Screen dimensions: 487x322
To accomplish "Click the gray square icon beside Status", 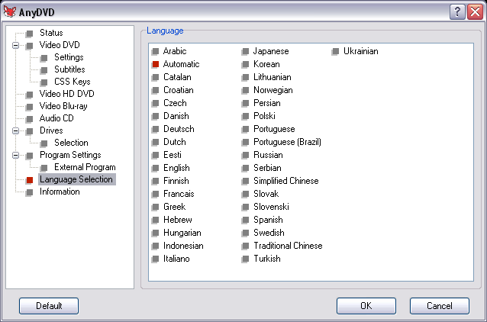I will (30, 34).
